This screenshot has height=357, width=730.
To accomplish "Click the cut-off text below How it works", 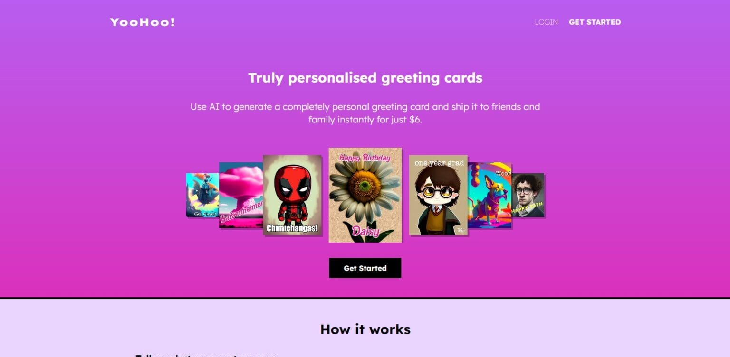I will [205, 355].
